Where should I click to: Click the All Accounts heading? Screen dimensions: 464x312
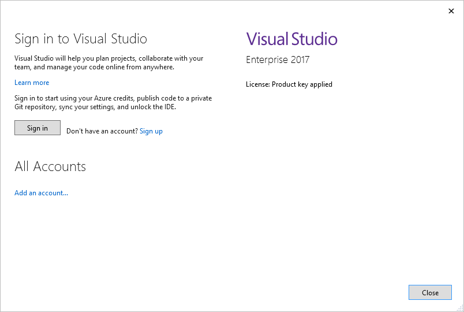click(x=50, y=166)
